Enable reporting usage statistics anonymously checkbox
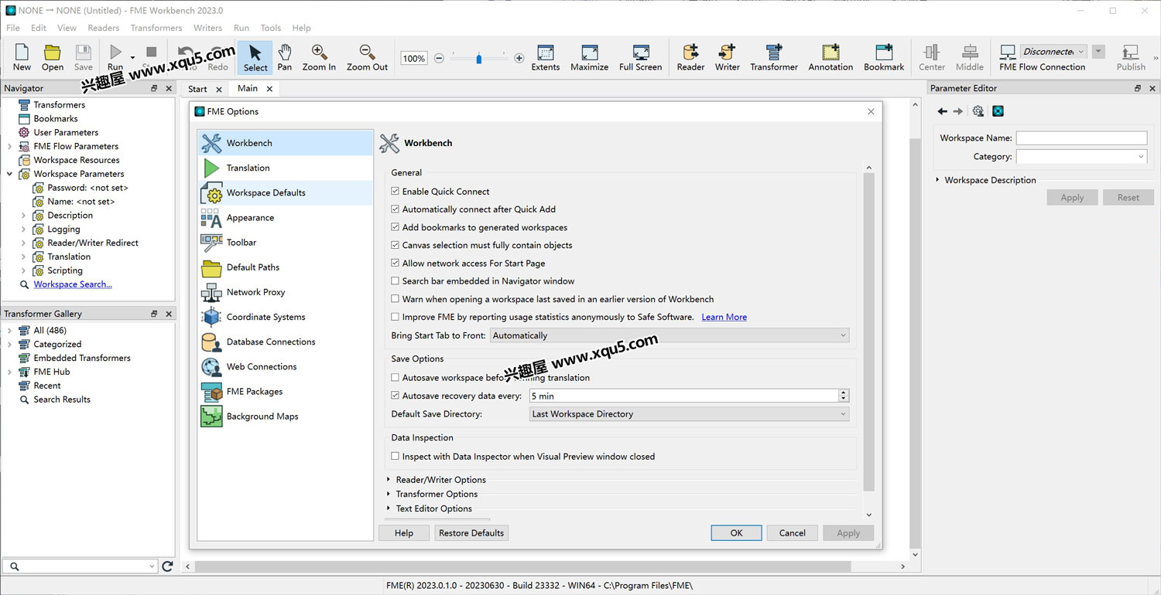 [396, 317]
